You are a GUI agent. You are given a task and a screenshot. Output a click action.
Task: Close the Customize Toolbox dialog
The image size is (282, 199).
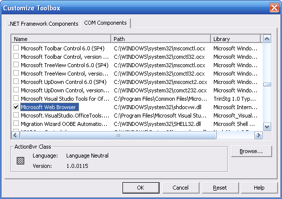[274, 8]
